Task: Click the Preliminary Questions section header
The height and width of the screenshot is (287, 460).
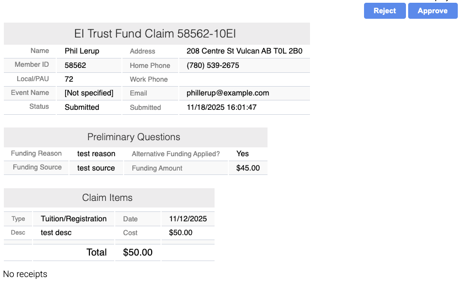Action: click(133, 137)
